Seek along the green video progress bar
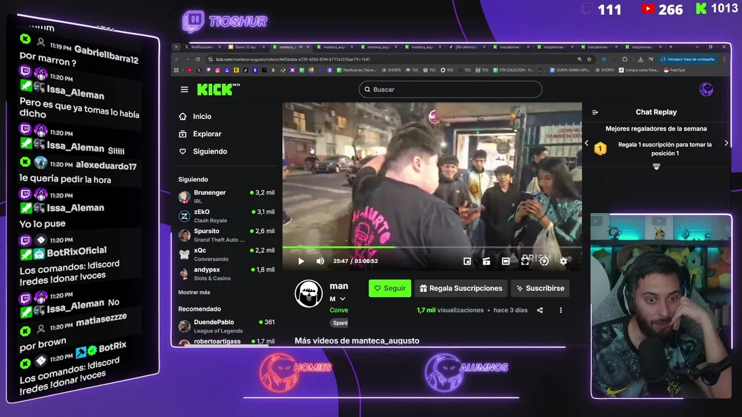 [432, 247]
